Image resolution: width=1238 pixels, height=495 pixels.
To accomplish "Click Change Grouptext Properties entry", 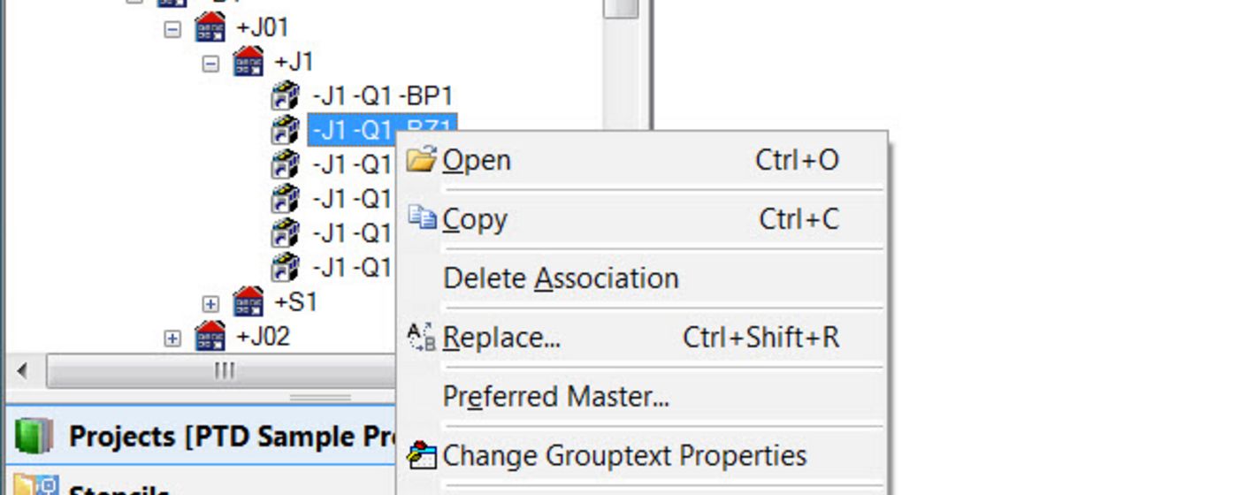I will click(x=624, y=456).
